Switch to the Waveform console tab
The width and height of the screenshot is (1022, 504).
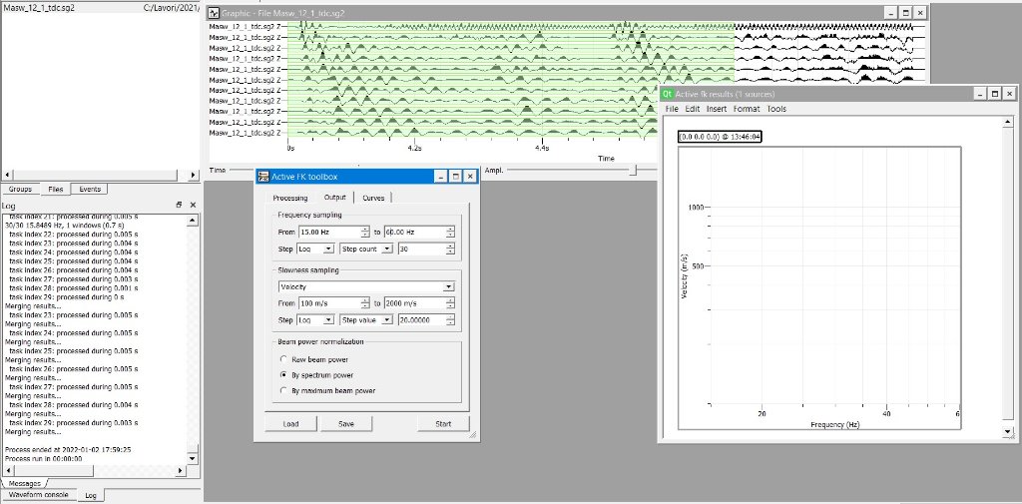coord(38,495)
